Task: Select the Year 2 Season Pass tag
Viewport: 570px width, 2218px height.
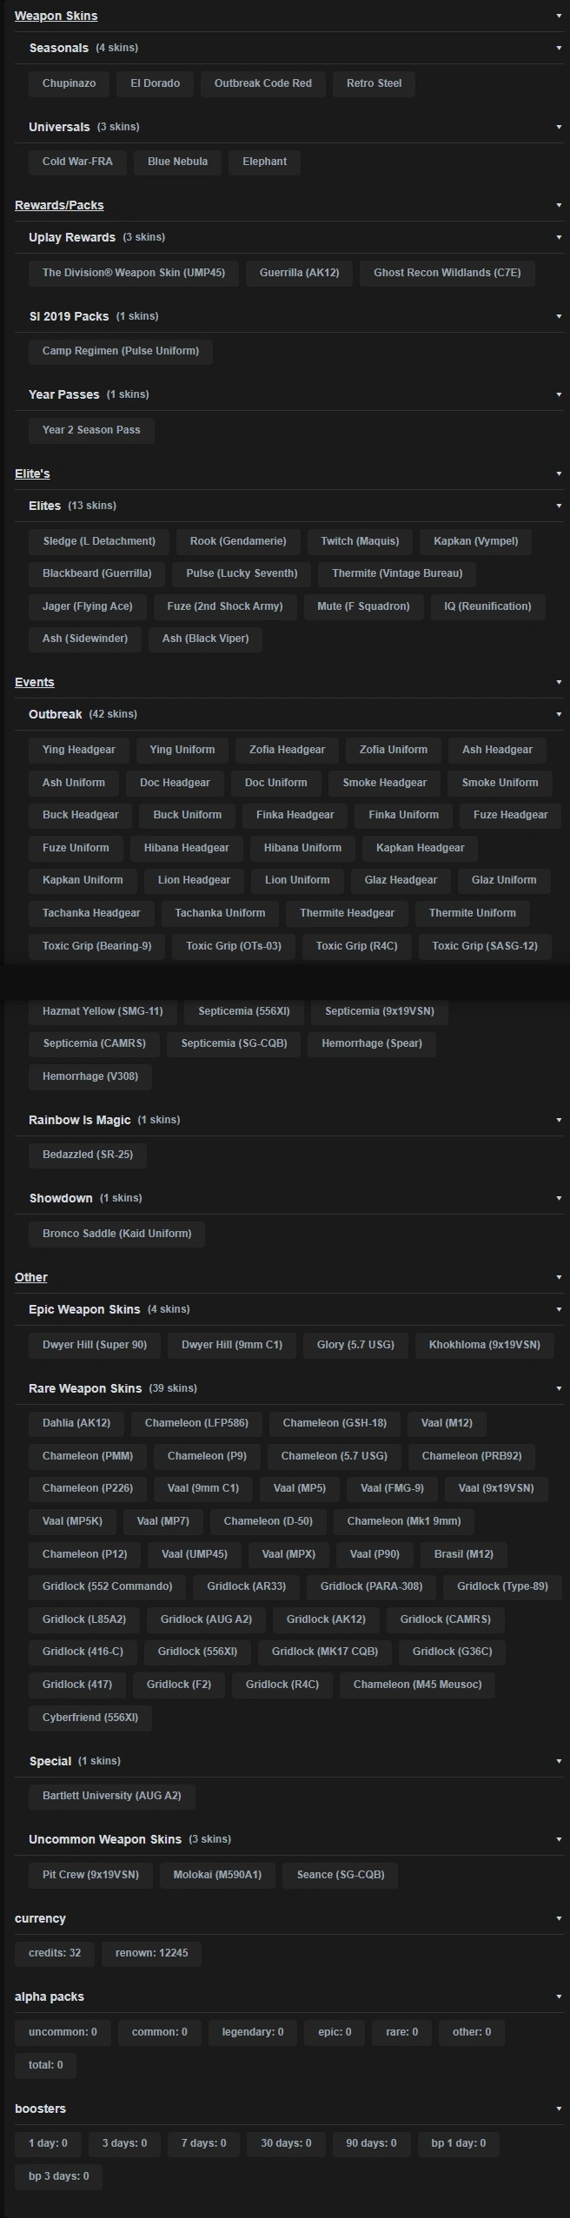Action: click(91, 430)
